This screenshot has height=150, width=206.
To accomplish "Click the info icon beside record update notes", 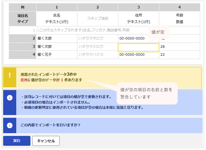I will point(10,98).
